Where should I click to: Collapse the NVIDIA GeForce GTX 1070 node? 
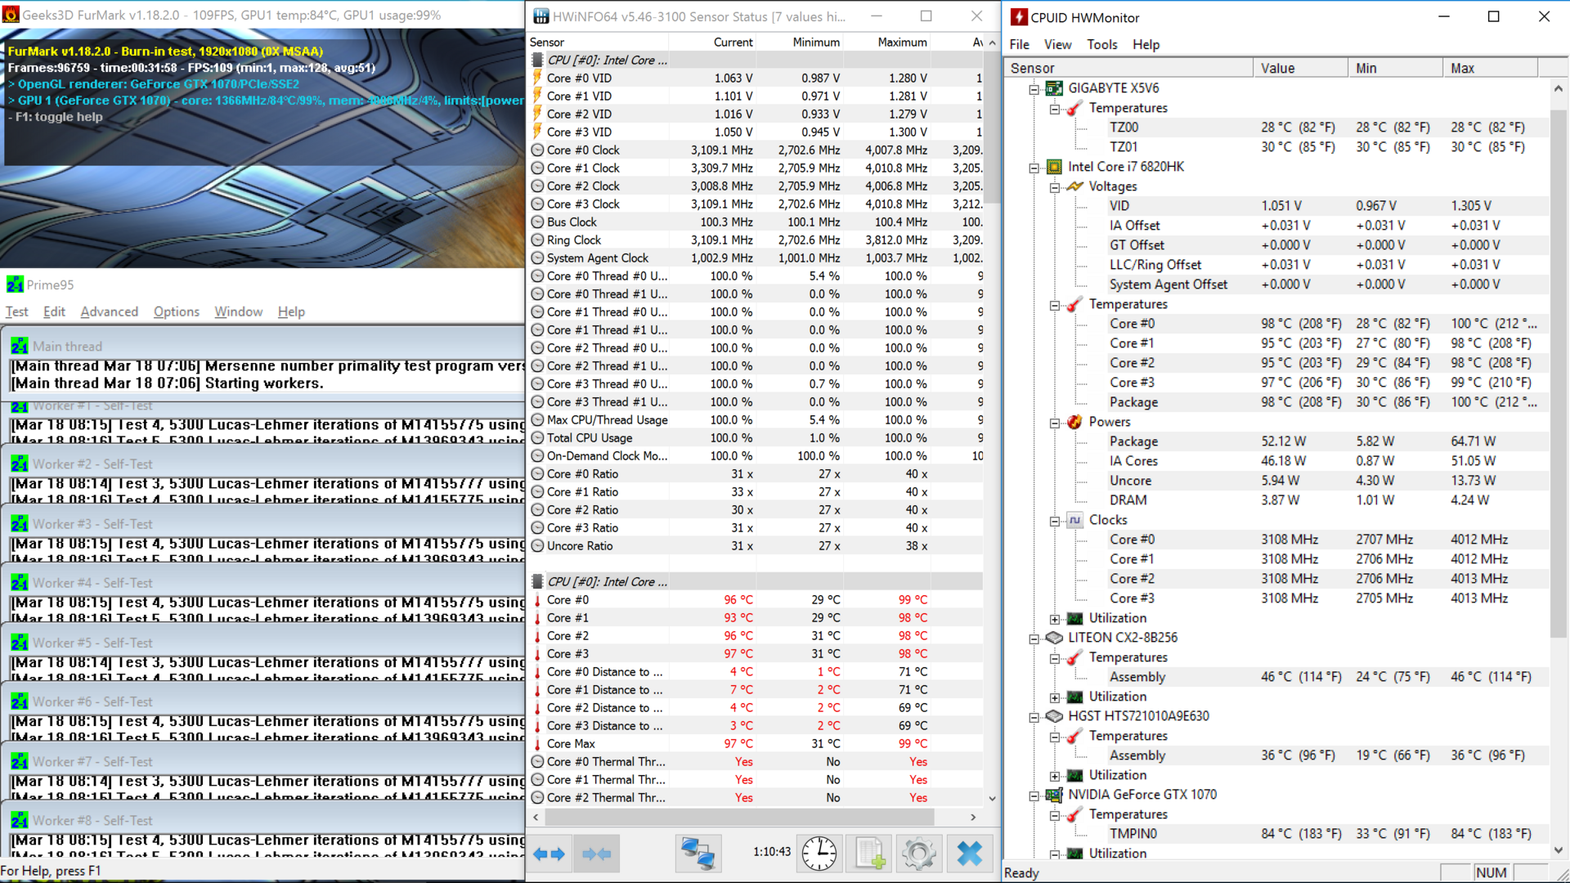(1034, 795)
